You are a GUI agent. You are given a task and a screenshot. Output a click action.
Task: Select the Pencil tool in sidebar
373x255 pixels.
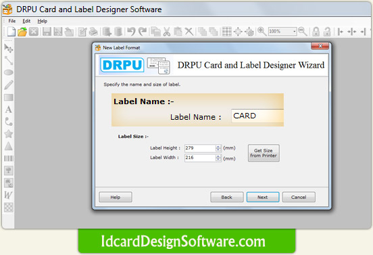[9, 85]
